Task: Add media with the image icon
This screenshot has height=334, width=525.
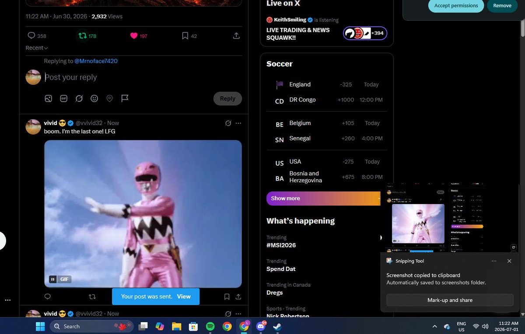Action: pos(49,99)
